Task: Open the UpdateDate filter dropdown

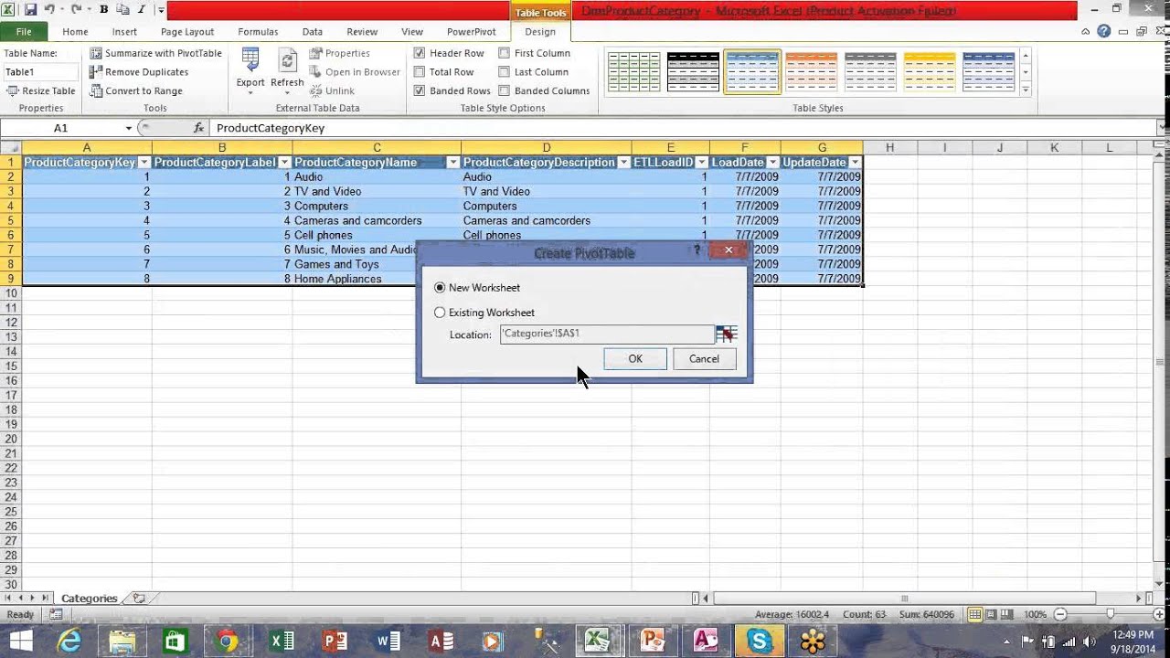Action: point(855,163)
